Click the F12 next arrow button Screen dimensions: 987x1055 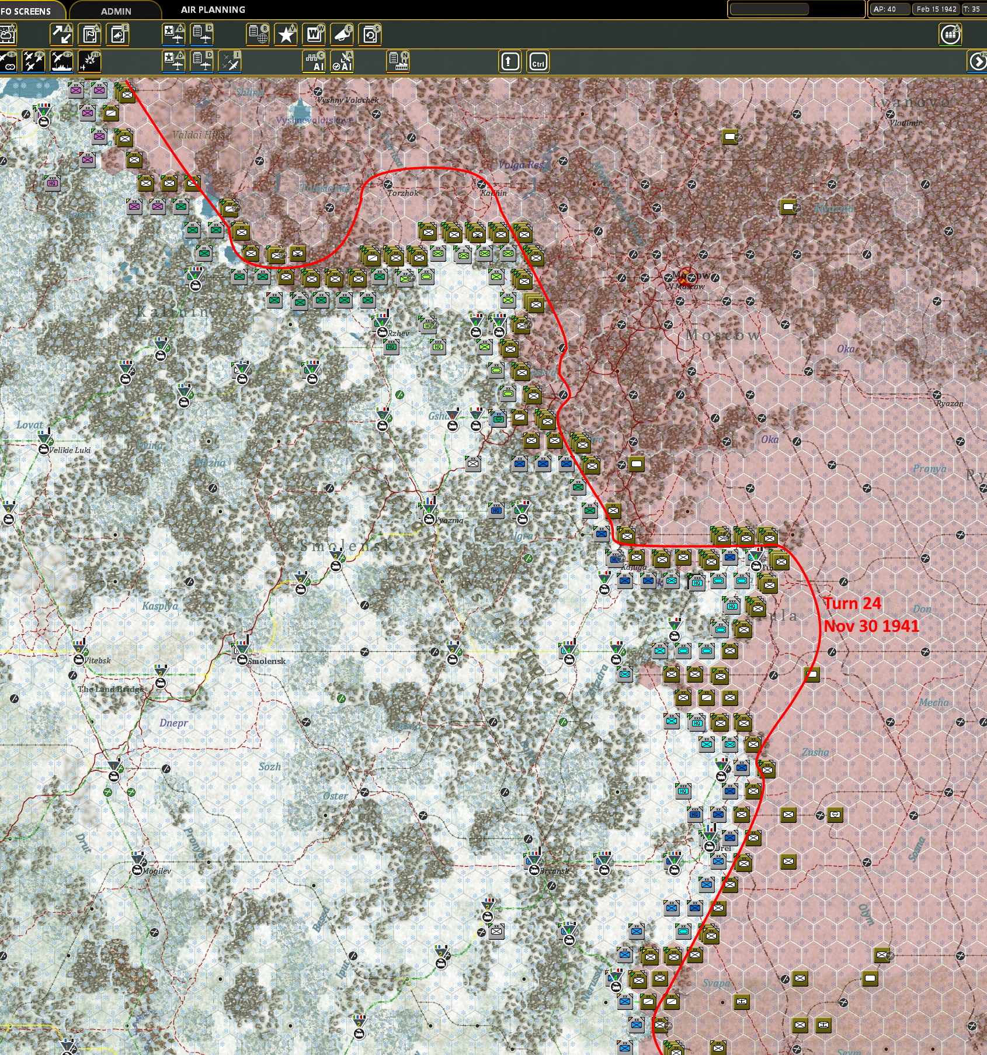(978, 61)
